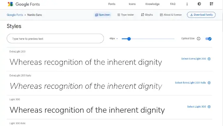Open the About & license tab
Screen dimensions: 223x126
(171, 15)
